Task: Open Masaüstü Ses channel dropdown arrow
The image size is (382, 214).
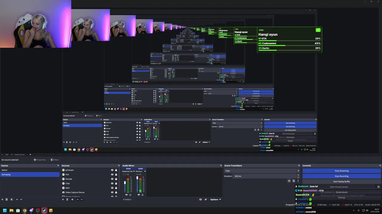Action: pos(134,171)
